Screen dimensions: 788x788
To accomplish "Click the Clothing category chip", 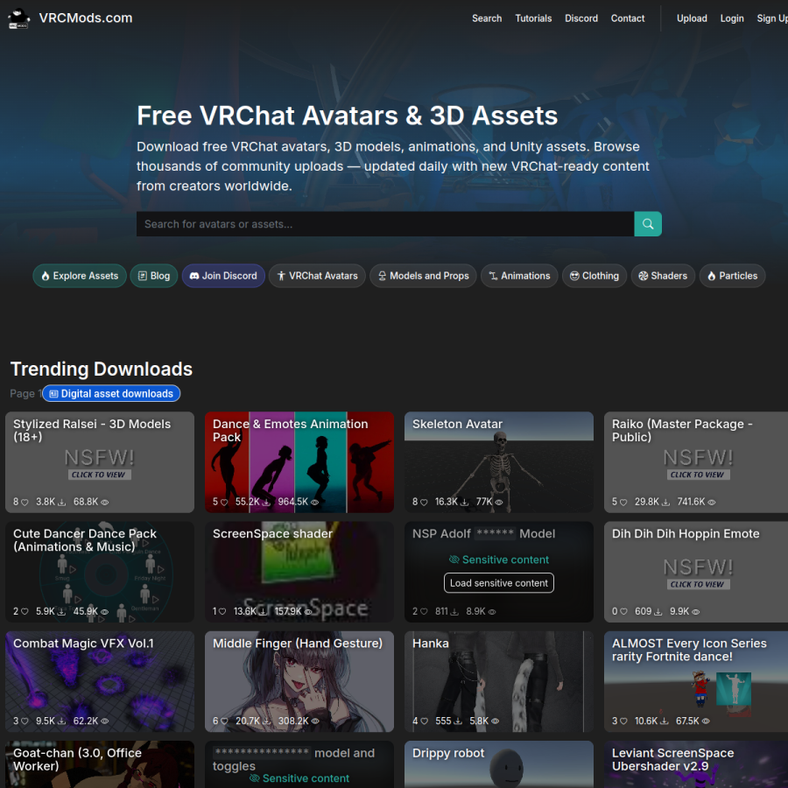I will (x=594, y=276).
